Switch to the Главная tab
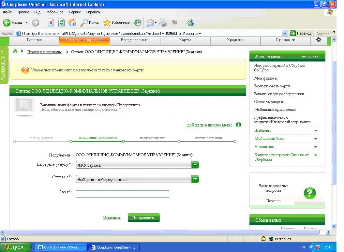The image size is (344, 252). point(34,40)
